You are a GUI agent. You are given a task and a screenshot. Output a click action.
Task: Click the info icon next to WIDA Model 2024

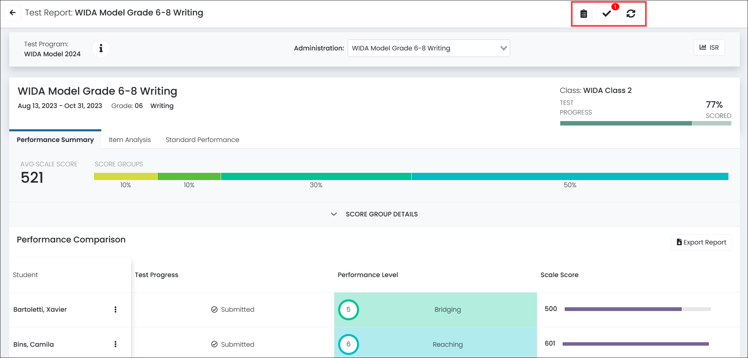coord(101,48)
